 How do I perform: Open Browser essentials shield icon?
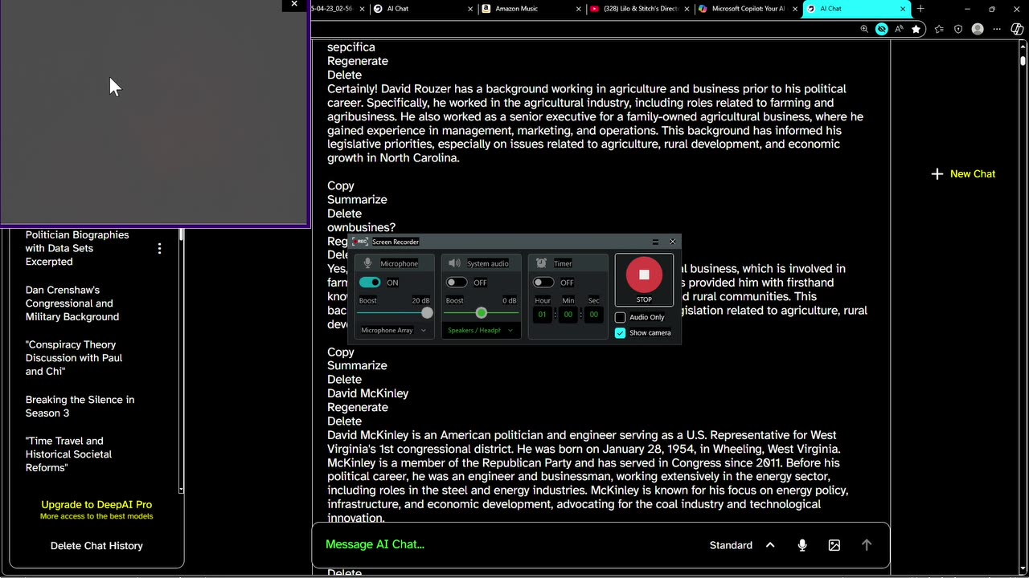[x=958, y=29]
